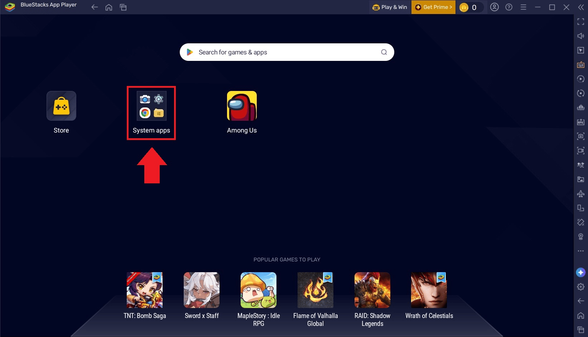Open the account profile icon
This screenshot has width=588, height=337.
495,7
